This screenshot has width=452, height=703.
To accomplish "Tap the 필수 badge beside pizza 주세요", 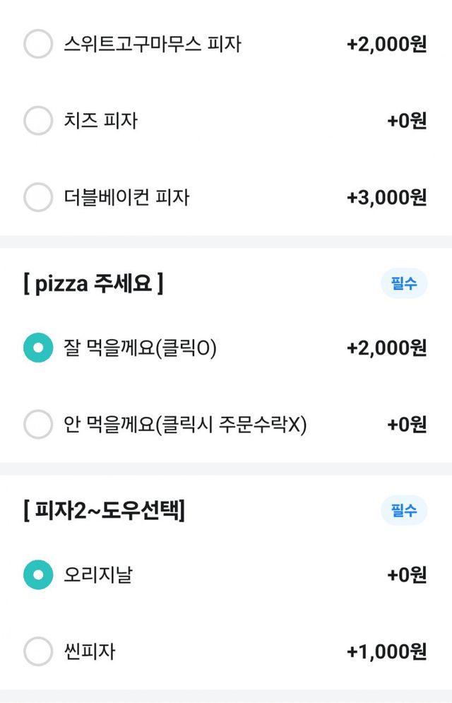I will (x=403, y=284).
